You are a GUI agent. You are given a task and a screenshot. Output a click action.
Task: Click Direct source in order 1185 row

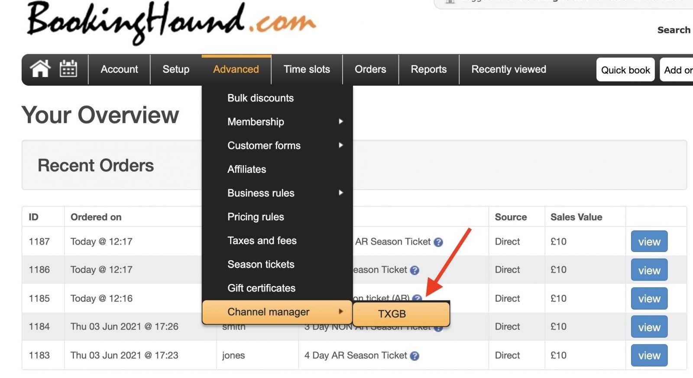point(507,298)
